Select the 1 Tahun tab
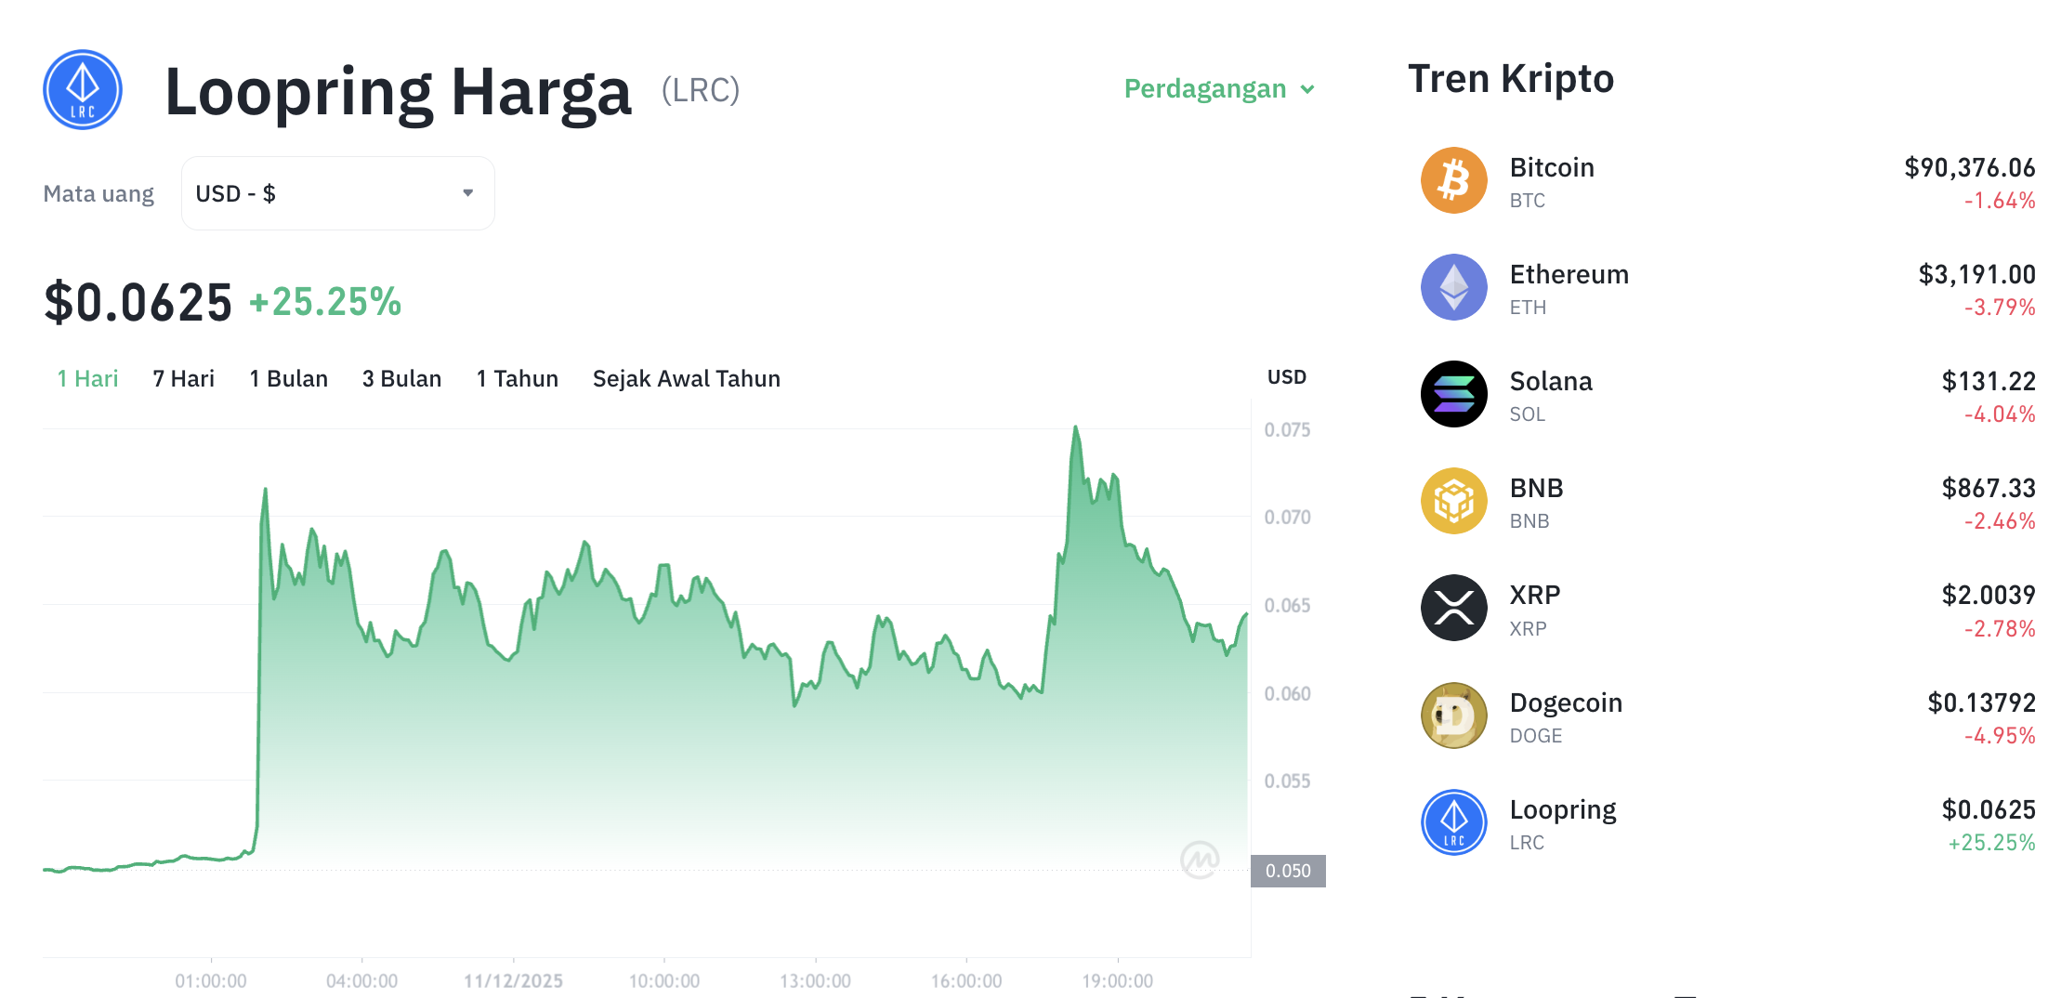The width and height of the screenshot is (2048, 998). 517,378
